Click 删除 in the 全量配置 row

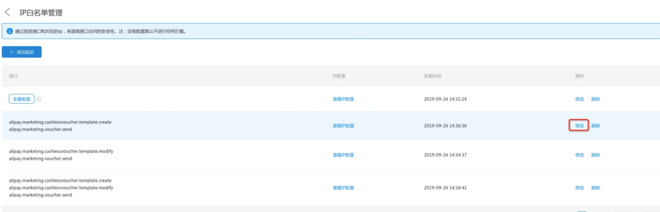(596, 99)
